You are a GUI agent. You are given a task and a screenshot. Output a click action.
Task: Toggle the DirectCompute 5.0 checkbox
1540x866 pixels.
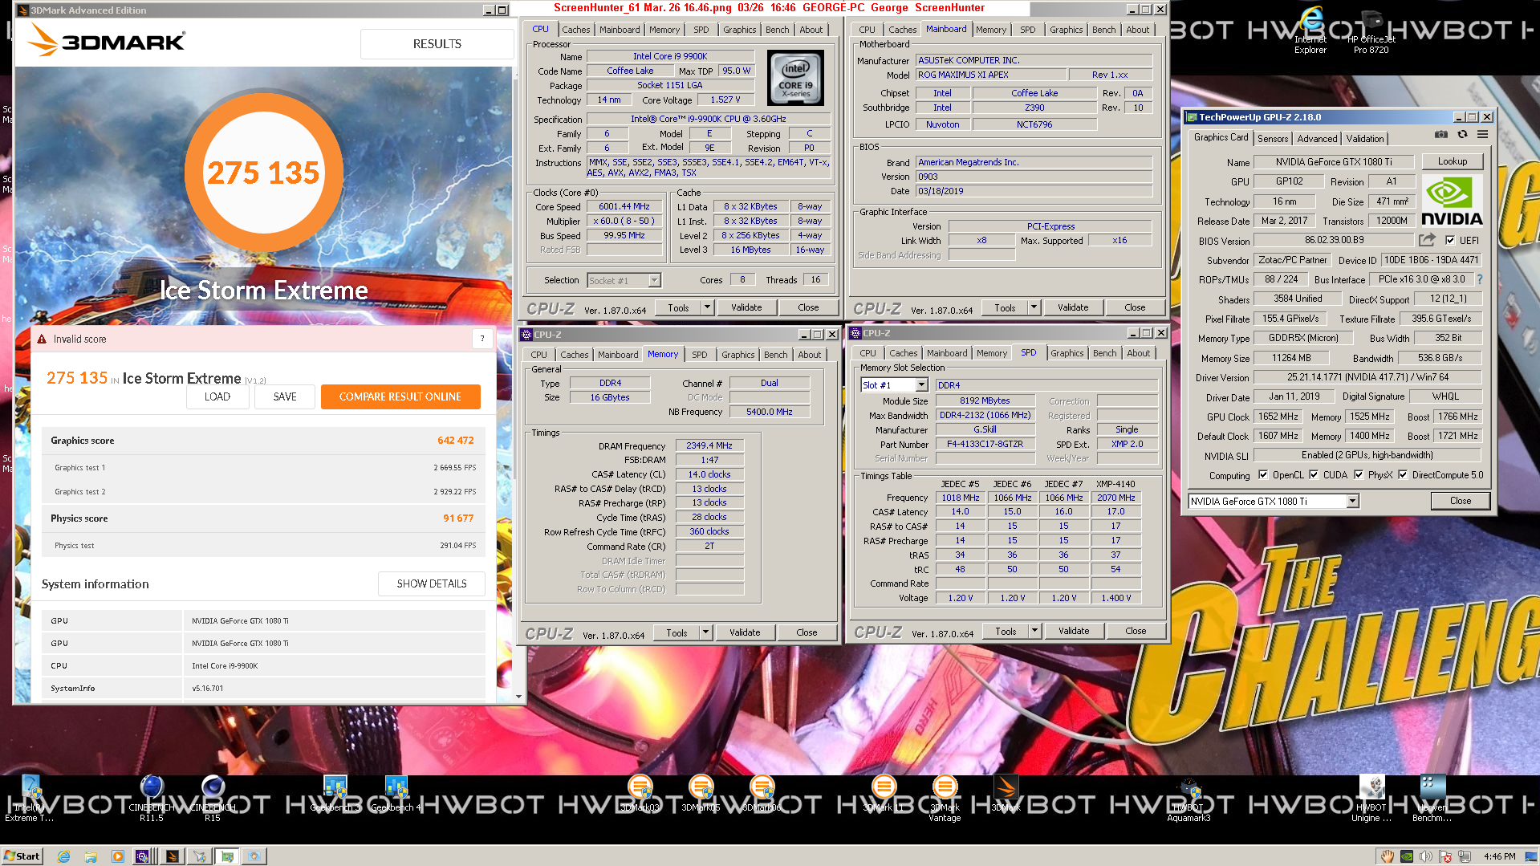(1403, 474)
